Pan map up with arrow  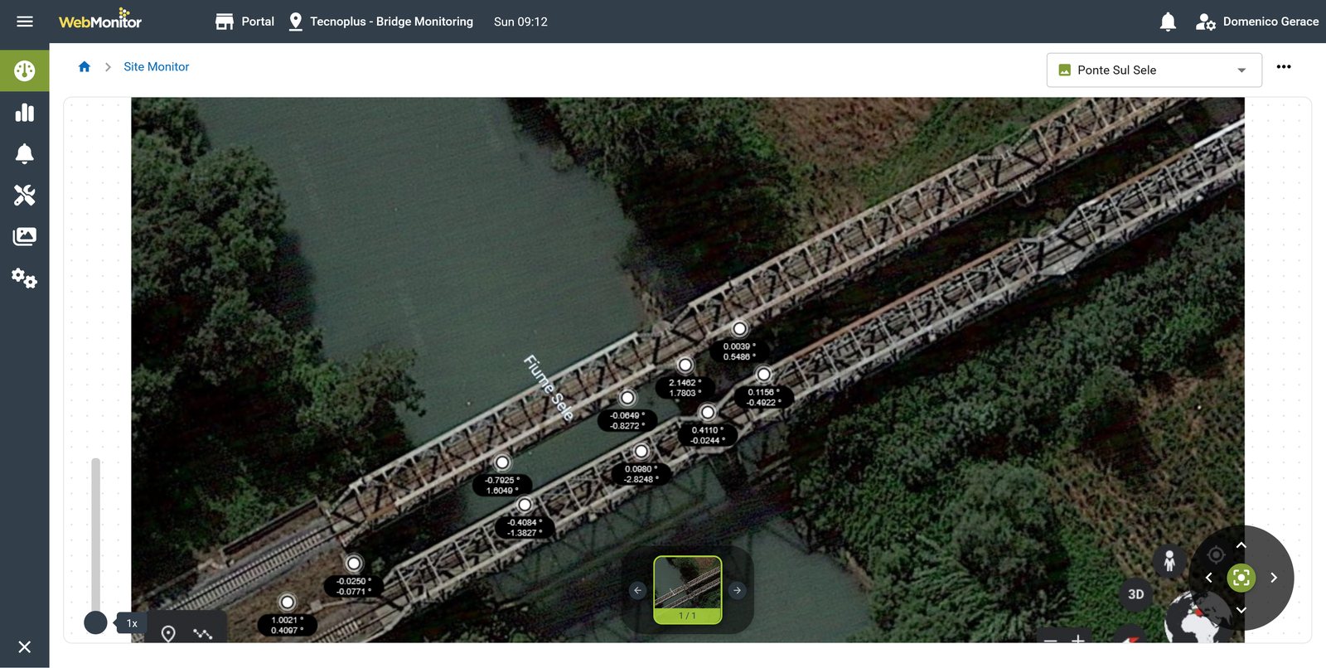coord(1241,545)
